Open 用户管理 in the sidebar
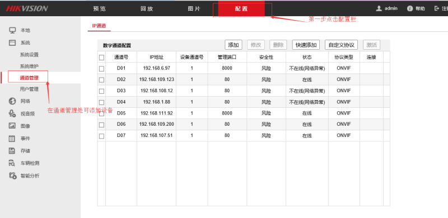The height and width of the screenshot is (218, 448). click(29, 89)
